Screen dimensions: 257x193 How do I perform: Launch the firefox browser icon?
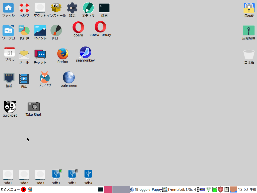pyautogui.click(x=62, y=54)
